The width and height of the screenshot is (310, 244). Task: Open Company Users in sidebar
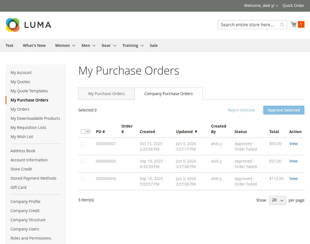(25, 229)
